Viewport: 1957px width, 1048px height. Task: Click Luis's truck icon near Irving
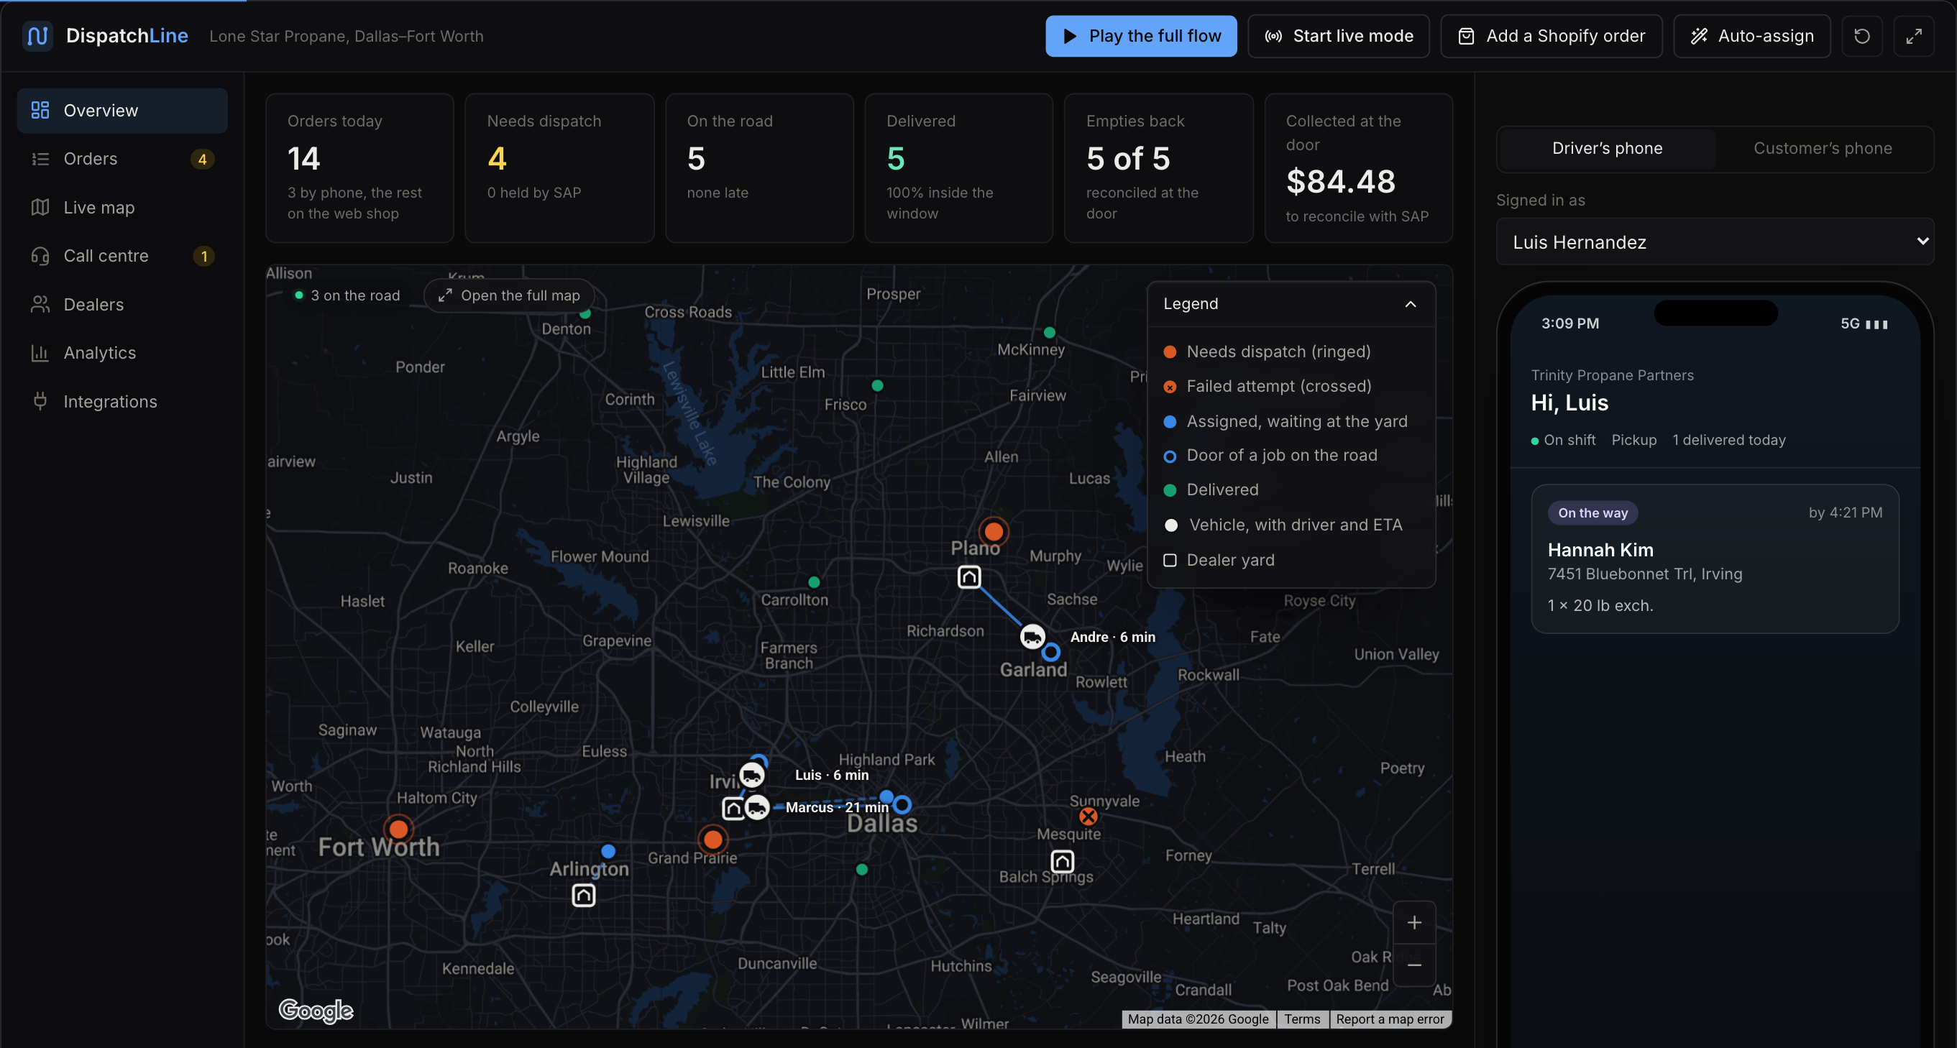pyautogui.click(x=752, y=776)
